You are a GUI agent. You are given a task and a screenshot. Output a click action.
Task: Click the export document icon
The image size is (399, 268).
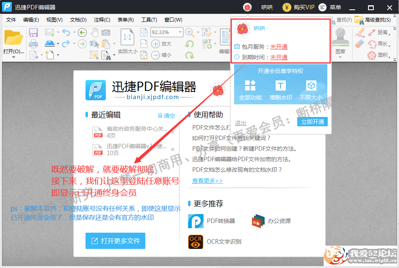34,55
